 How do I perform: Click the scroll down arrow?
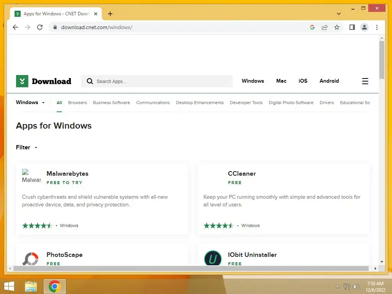[382, 262]
